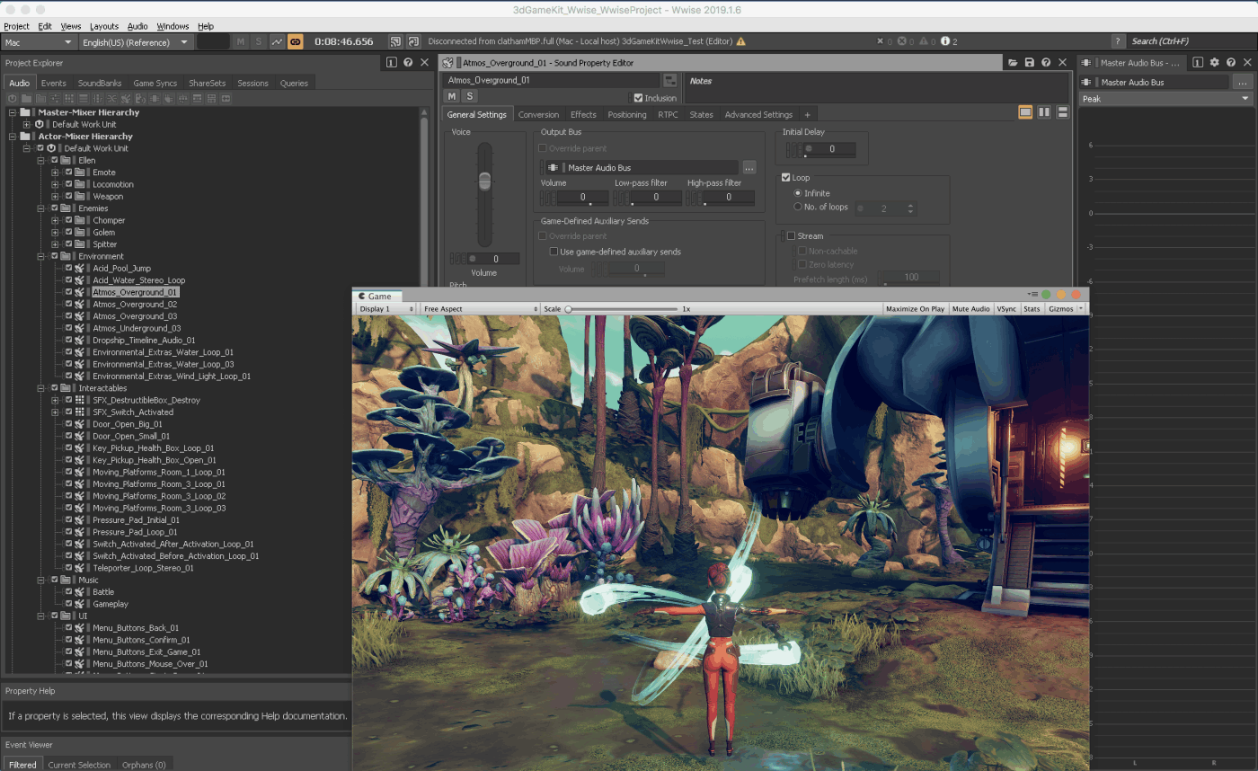1258x771 pixels.
Task: Check Use game-defined auxiliary sends
Action: tap(554, 252)
